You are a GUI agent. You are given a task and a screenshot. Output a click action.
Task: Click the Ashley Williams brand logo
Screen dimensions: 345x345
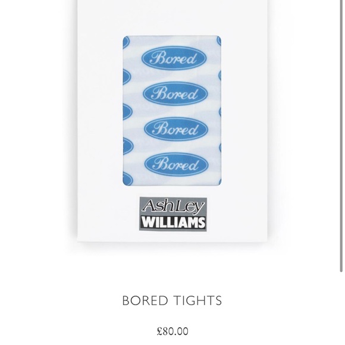pos(173,214)
